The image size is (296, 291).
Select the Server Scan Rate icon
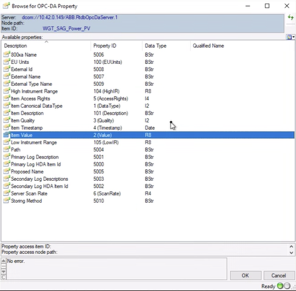point(7,193)
